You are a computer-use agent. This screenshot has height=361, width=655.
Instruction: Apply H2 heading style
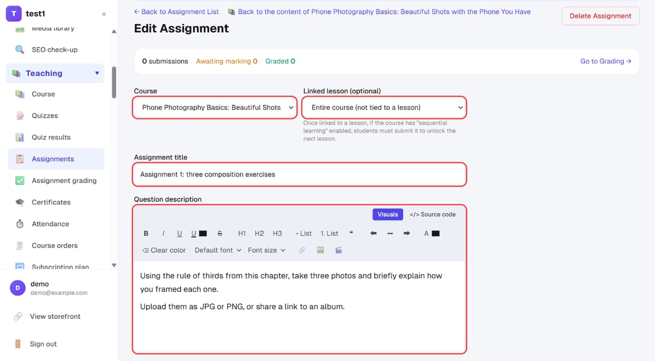[259, 233]
